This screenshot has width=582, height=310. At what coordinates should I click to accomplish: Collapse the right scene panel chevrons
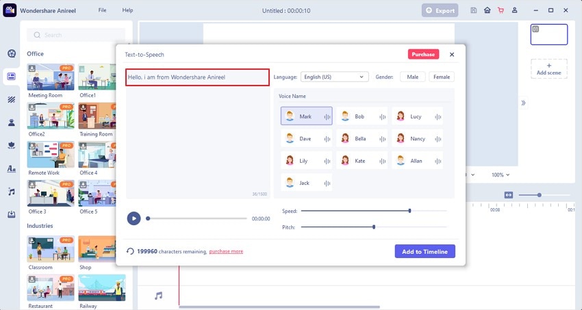pos(523,103)
